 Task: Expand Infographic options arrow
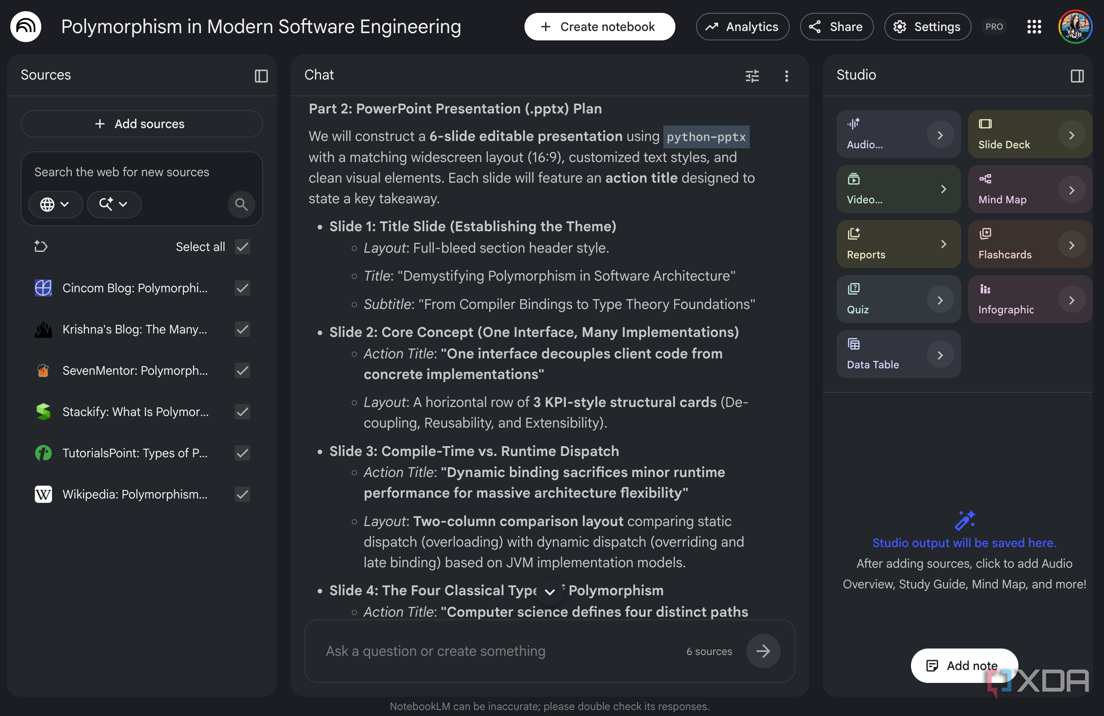(x=1071, y=300)
